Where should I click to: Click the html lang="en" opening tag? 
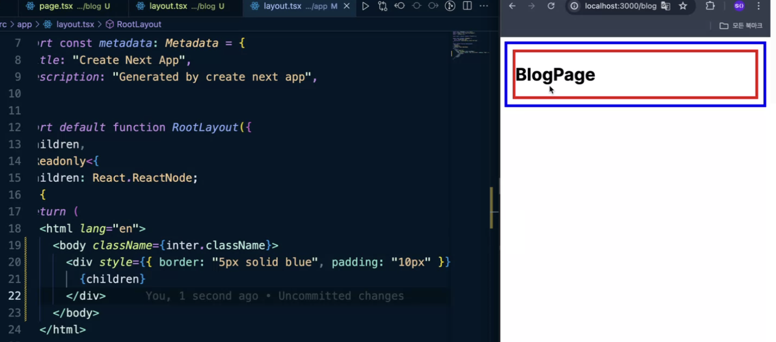tap(93, 229)
